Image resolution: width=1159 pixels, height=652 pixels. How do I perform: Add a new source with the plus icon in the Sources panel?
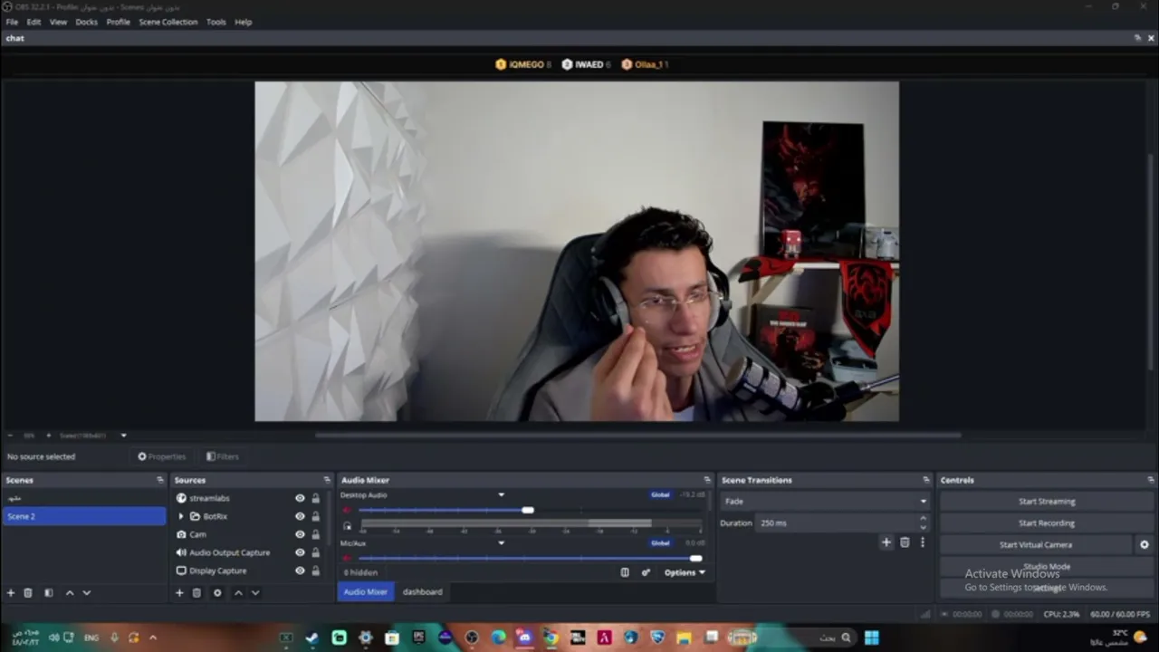tap(179, 593)
